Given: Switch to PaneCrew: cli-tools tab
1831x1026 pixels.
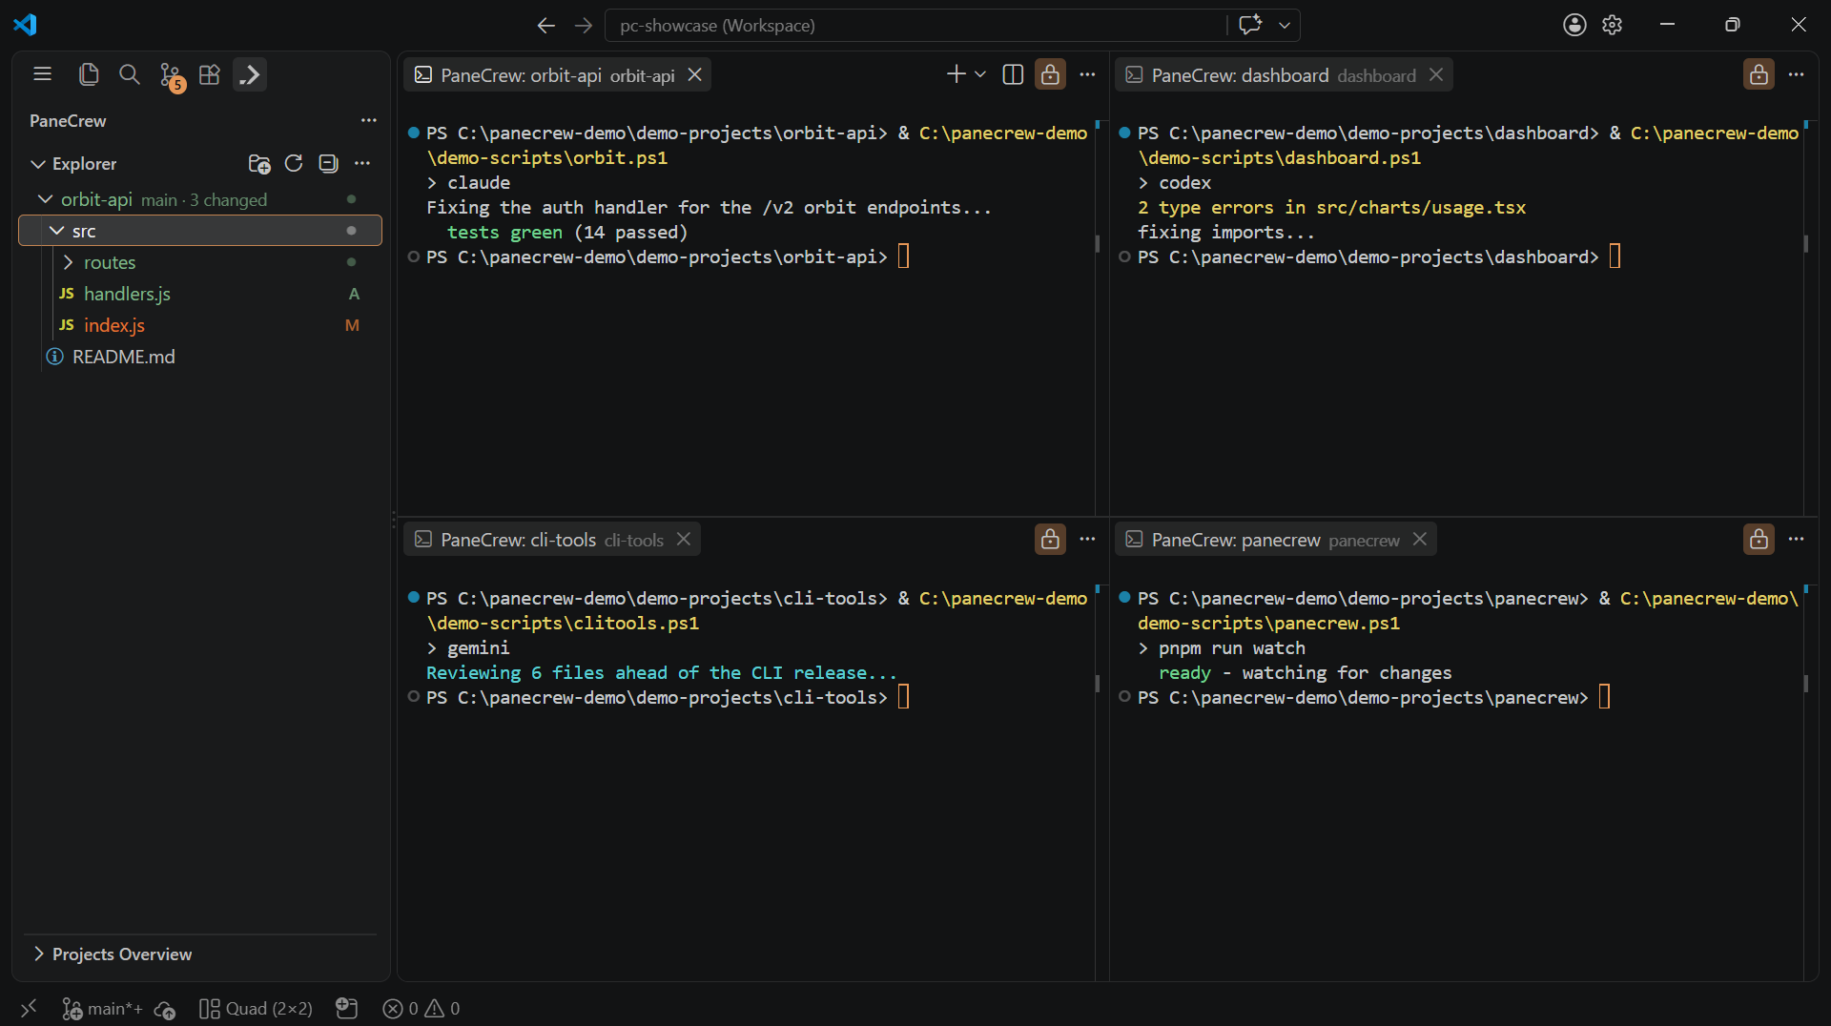Looking at the screenshot, I should 552,540.
